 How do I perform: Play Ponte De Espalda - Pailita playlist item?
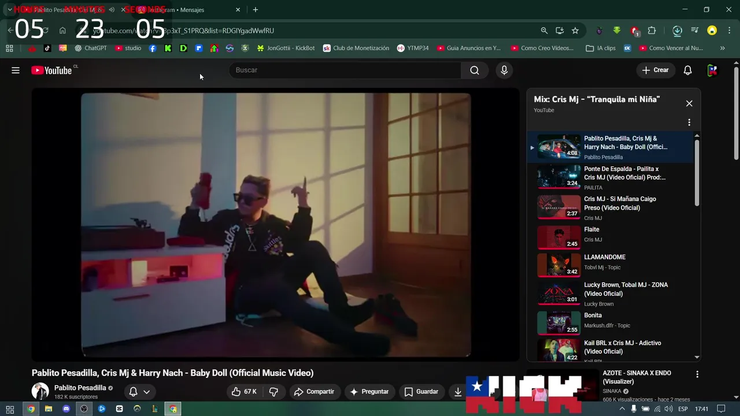point(610,177)
